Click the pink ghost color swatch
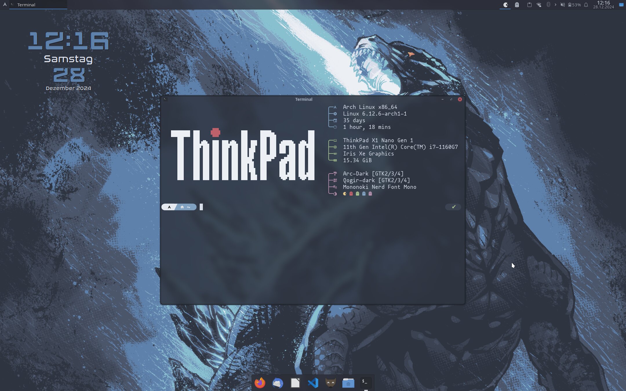 [x=370, y=194]
